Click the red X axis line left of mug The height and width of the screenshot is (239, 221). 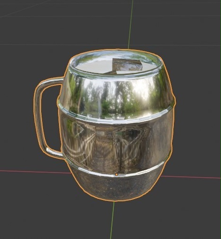(x=35, y=172)
